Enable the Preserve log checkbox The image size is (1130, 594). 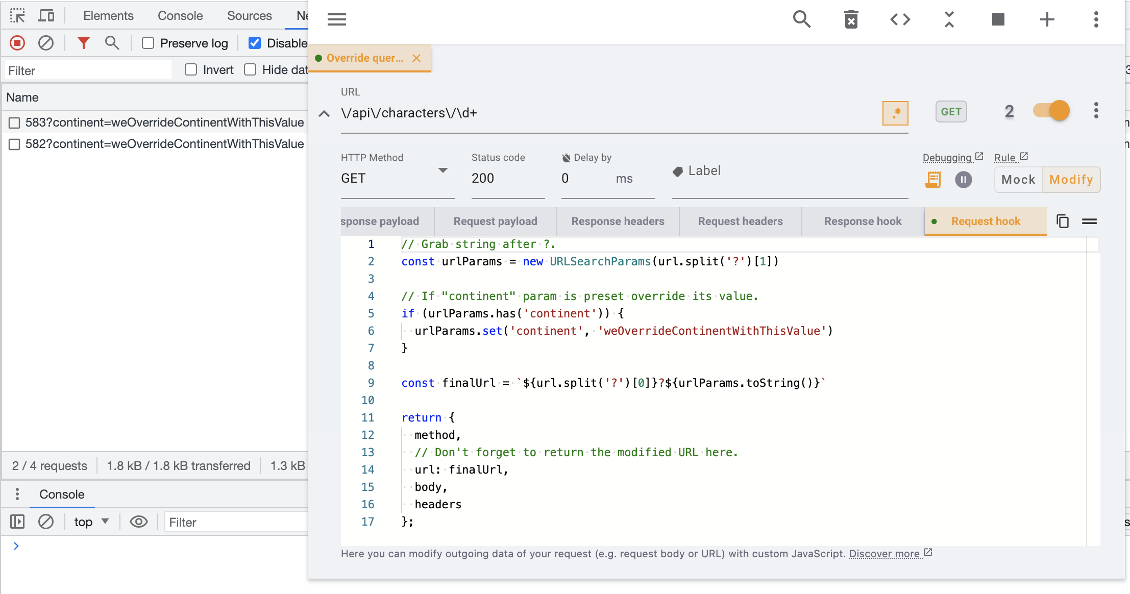[148, 43]
